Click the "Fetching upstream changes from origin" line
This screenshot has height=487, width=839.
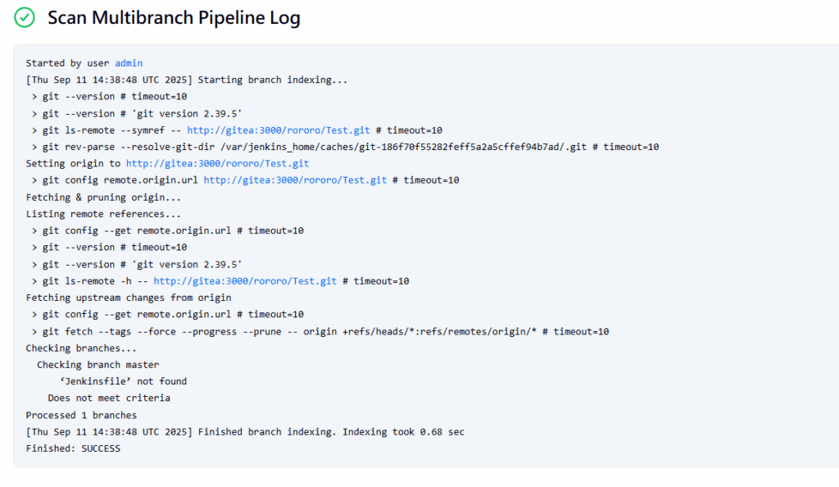click(129, 298)
